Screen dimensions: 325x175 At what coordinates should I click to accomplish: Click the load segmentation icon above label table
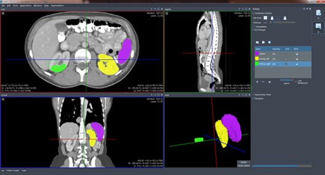tap(257, 42)
